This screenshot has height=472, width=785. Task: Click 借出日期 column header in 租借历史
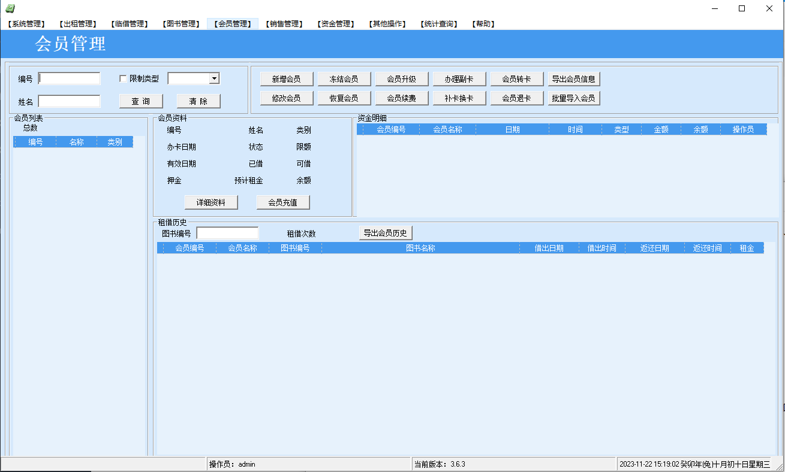(x=549, y=248)
